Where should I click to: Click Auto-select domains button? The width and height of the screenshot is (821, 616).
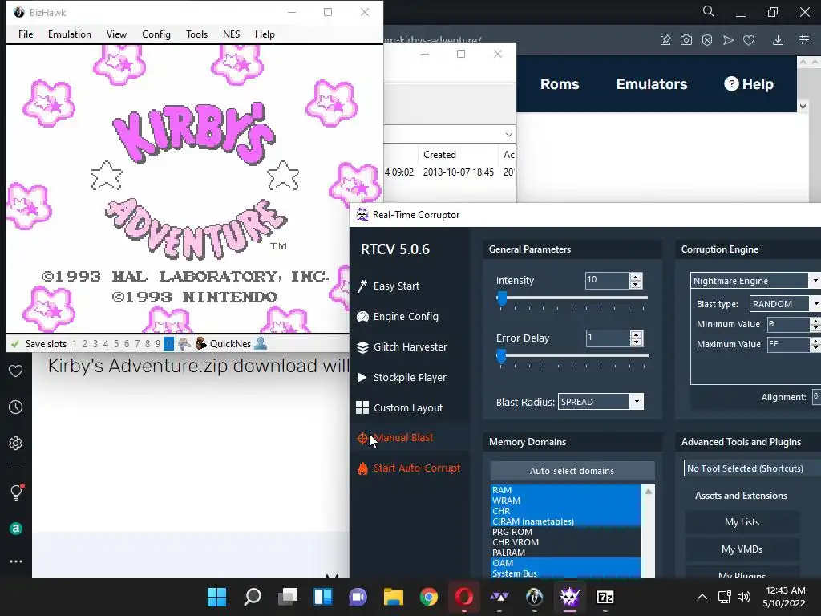click(x=572, y=471)
